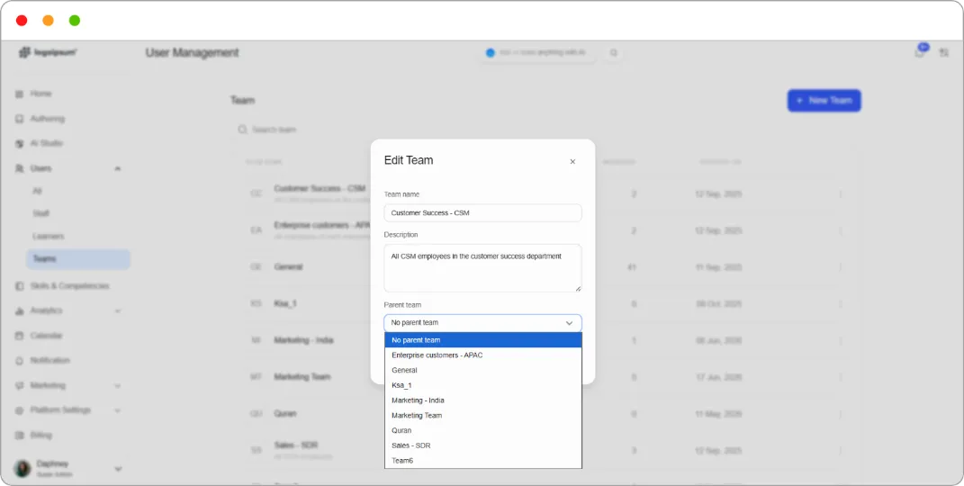Click the top-right settings sliders icon
The width and height of the screenshot is (964, 486).
point(943,53)
